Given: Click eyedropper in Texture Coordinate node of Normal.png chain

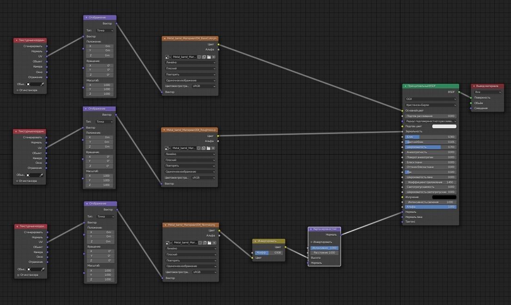Looking at the screenshot, I should 43,269.
